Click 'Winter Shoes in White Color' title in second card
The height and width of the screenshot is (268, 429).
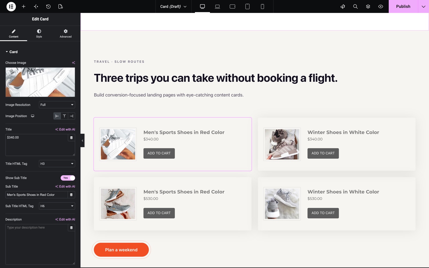point(343,132)
